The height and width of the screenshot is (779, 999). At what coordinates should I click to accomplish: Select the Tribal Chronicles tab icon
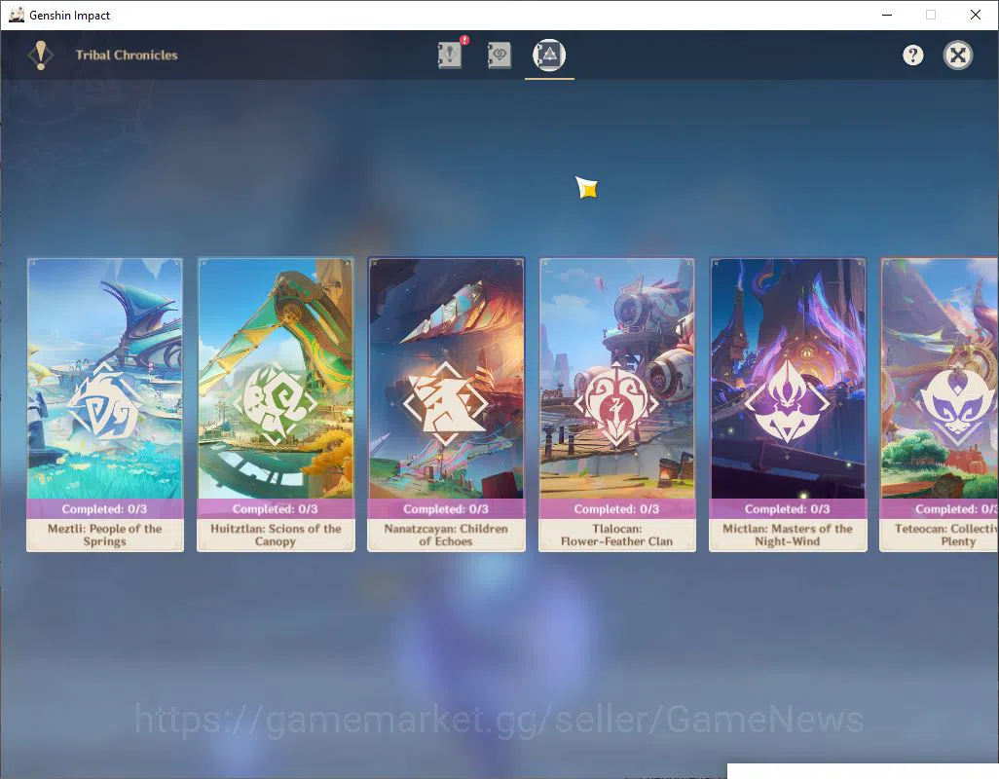pos(549,55)
